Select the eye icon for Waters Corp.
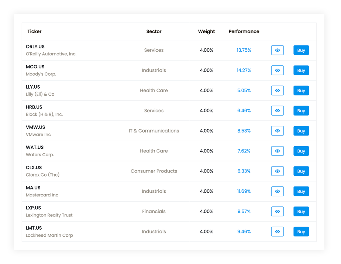Viewport: 341px width, 264px height. [x=277, y=151]
